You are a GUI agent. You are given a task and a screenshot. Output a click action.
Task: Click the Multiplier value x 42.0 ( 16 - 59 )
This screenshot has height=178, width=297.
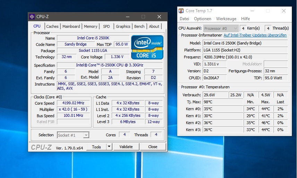(x=73, y=109)
